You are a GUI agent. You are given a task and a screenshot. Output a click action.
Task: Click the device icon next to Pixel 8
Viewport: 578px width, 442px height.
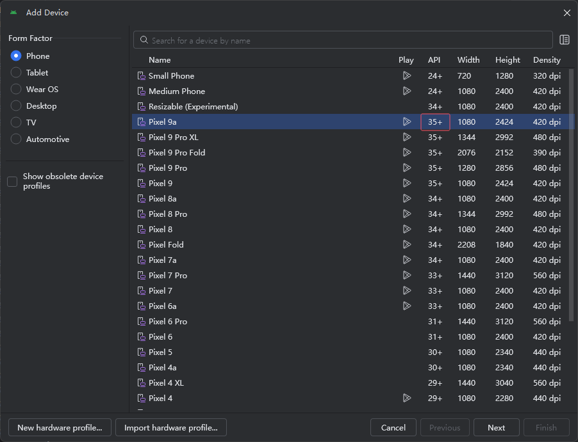tap(142, 230)
